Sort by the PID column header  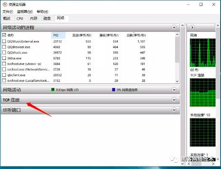[58, 35]
